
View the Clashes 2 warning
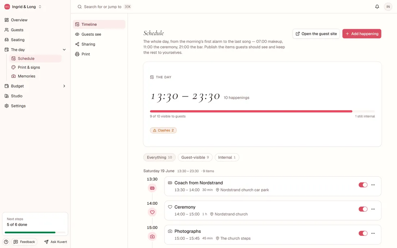click(163, 130)
